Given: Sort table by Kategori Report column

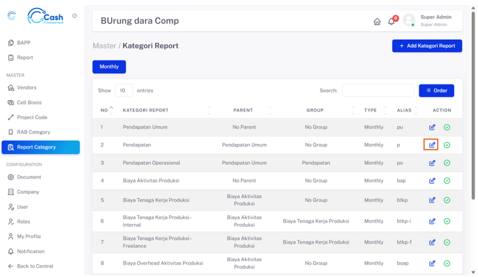Looking at the screenshot, I should point(146,110).
